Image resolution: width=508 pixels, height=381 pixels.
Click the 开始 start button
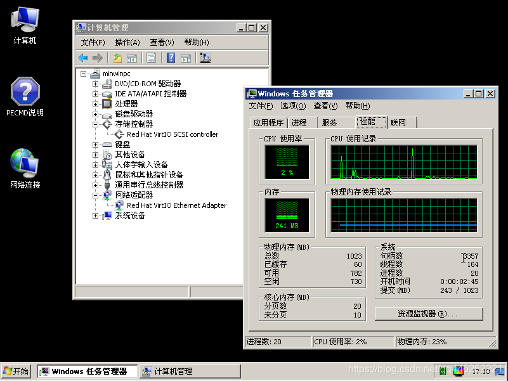point(16,371)
